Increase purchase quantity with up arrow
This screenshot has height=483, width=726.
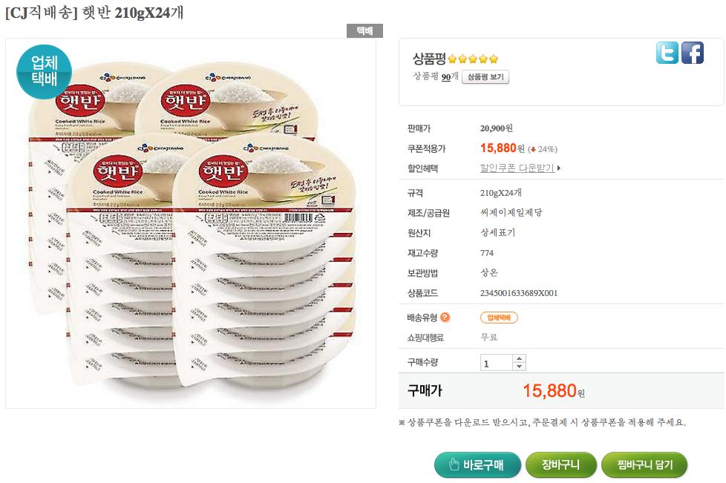pos(520,359)
